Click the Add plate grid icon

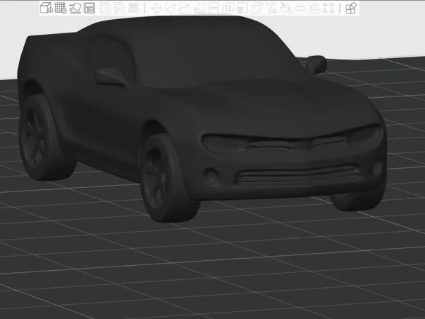tap(61, 8)
